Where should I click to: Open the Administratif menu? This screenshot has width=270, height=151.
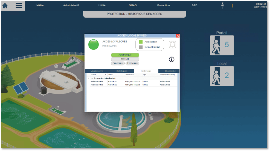tap(71, 5)
